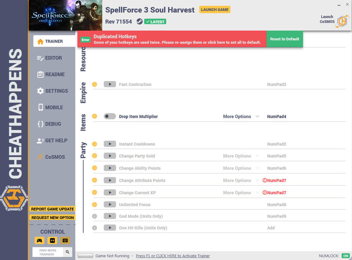Activate the Change Current XP play button
The image size is (352, 260).
(110, 192)
